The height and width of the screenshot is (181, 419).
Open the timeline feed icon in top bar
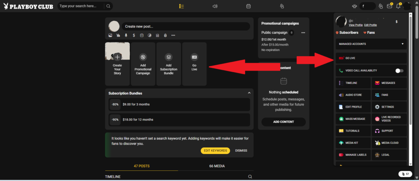[181, 7]
